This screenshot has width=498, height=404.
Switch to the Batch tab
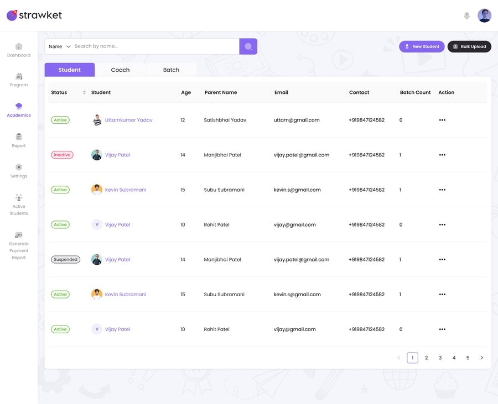pos(171,70)
